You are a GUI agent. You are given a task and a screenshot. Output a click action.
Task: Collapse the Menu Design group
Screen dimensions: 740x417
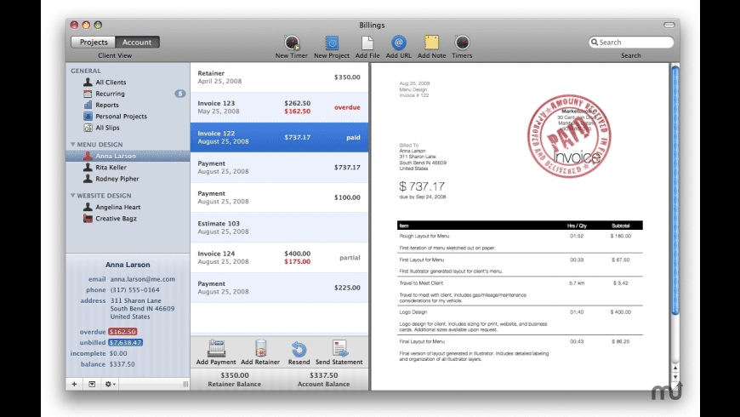pyautogui.click(x=72, y=144)
